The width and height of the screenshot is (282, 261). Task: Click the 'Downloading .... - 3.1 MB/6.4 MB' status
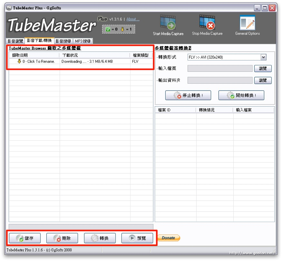[x=87, y=61]
